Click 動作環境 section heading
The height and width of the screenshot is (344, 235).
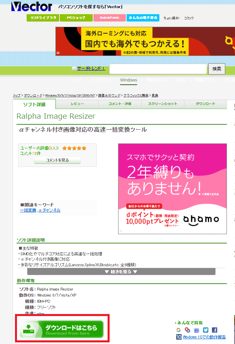coord(25,281)
